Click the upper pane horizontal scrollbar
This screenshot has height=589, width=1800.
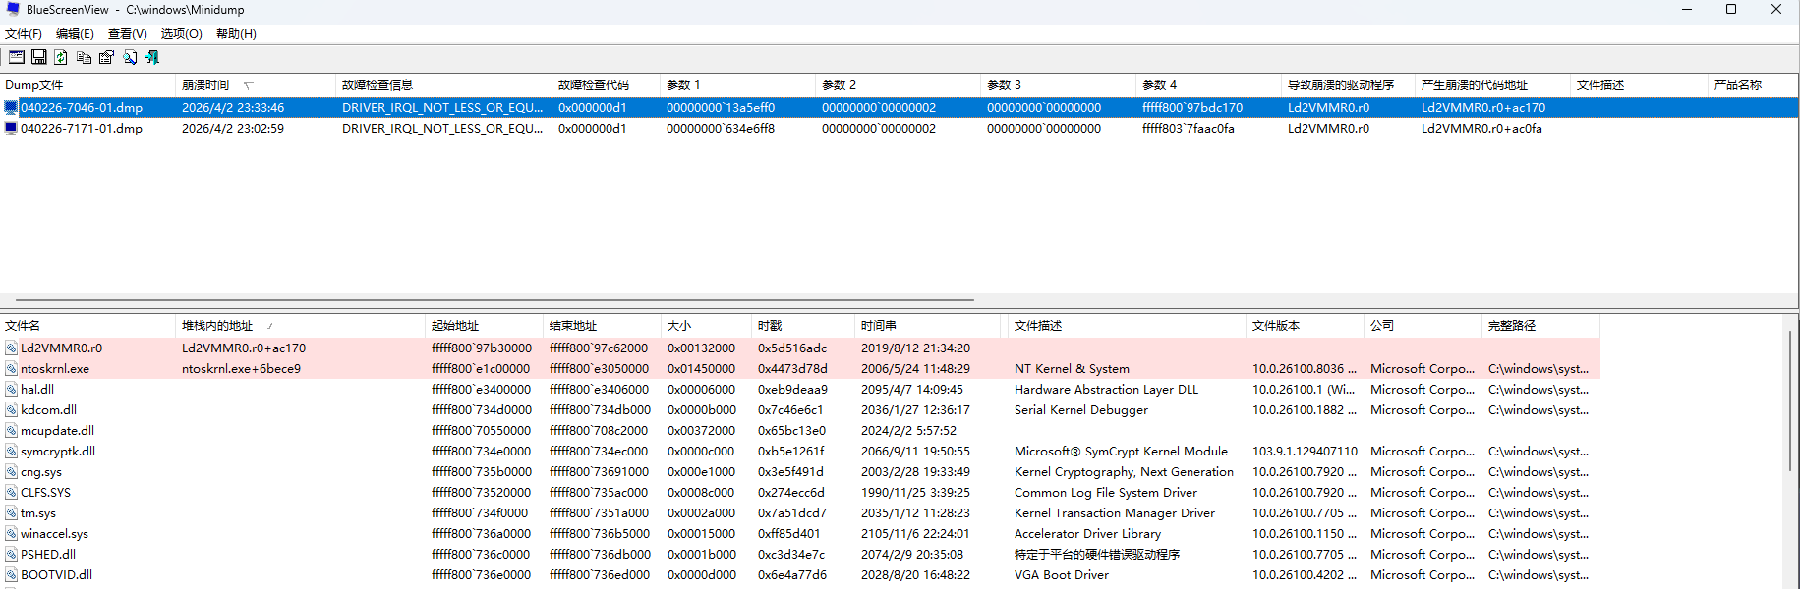pyautogui.click(x=495, y=300)
